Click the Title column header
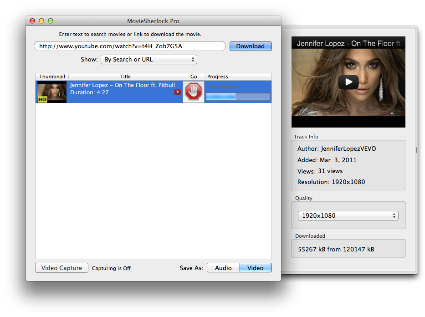The width and height of the screenshot is (425, 317). [125, 77]
